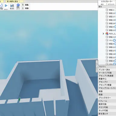Click the part icon of 部品 26
This screenshot has height=116, width=116.
[107, 23]
